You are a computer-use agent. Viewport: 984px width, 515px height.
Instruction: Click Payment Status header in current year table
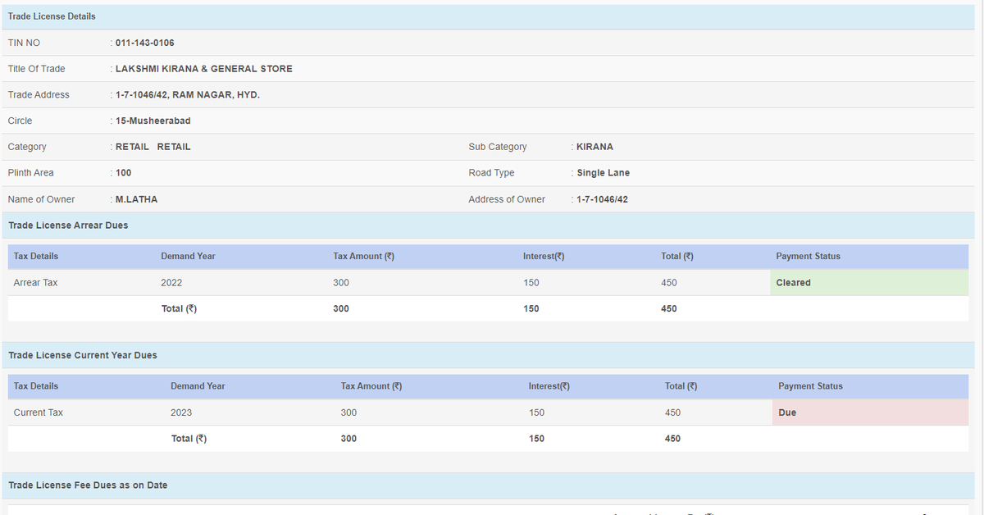[810, 386]
